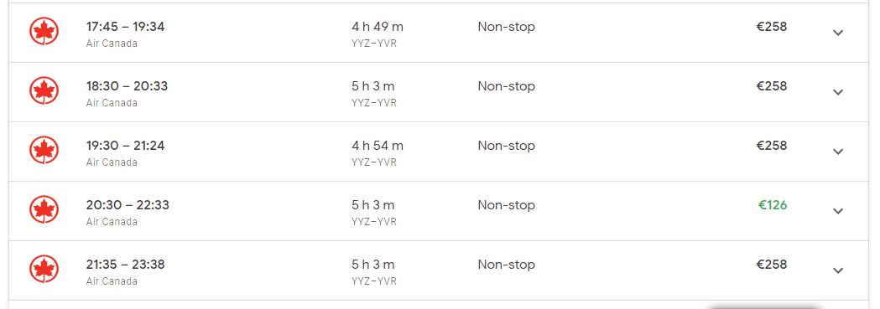Click the €258 price of 17:45 flight
Viewport: 880px width, 309px height.
pos(772,27)
